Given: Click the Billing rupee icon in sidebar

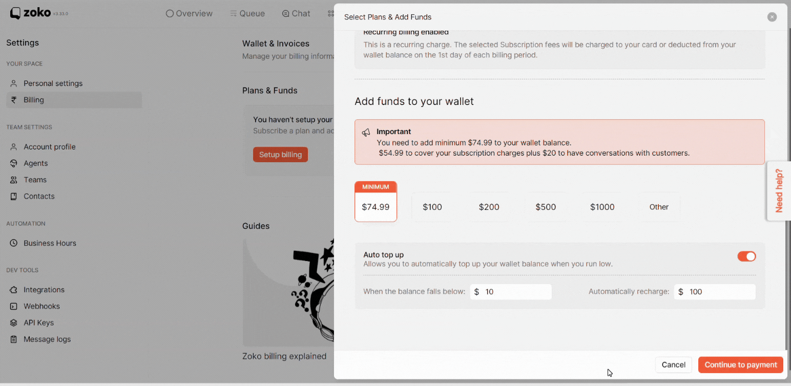Looking at the screenshot, I should [x=14, y=100].
